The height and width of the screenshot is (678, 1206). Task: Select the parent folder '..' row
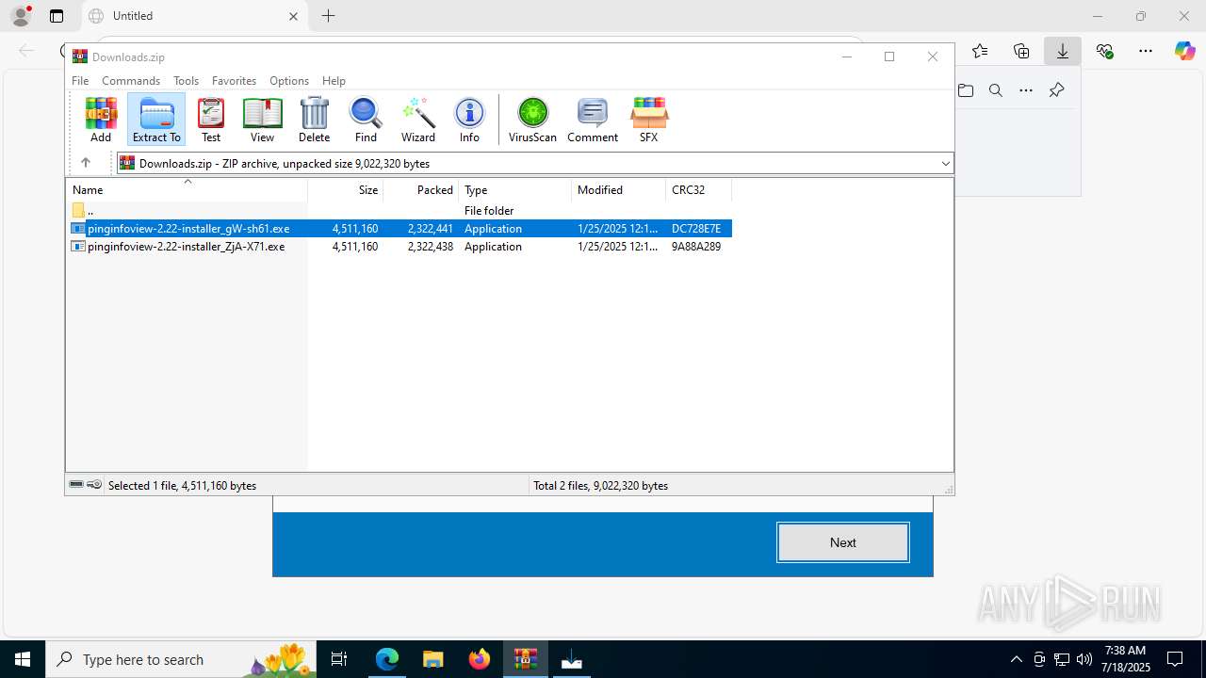pyautogui.click(x=399, y=211)
